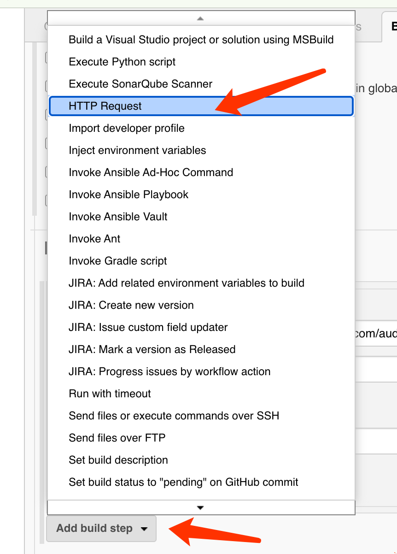Click the up arrow atop the step list
Viewport: 397px width, 554px height.
200,18
